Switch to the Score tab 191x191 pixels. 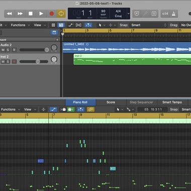pyautogui.click(x=111, y=102)
